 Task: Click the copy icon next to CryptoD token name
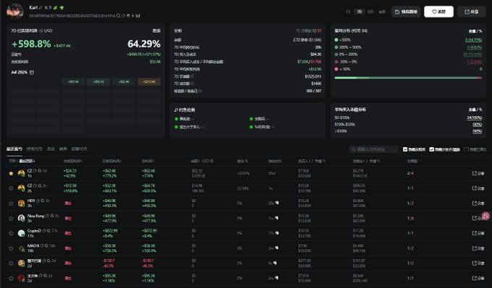44,231
